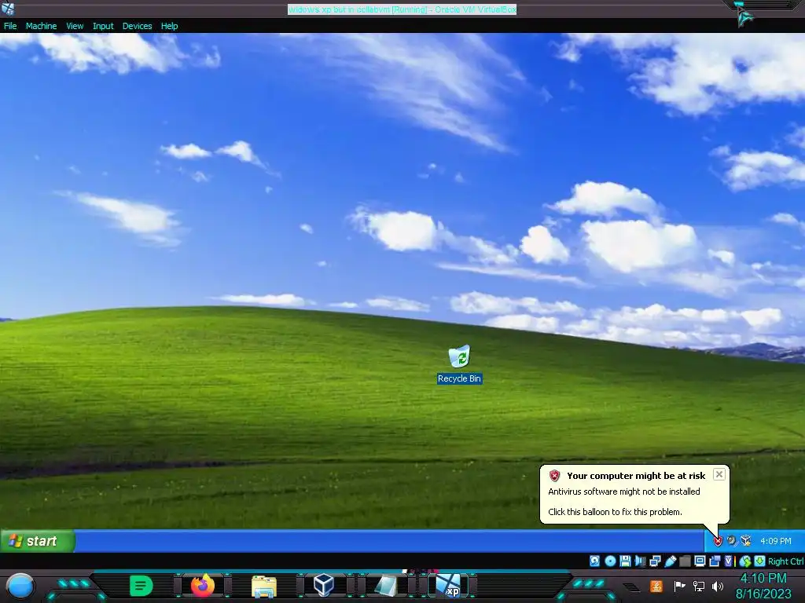
Task: Open the notepad taskbar icon
Action: click(x=386, y=586)
